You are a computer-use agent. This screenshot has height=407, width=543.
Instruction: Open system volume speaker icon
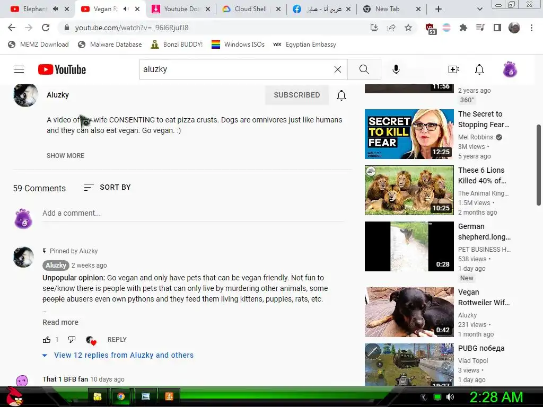450,397
